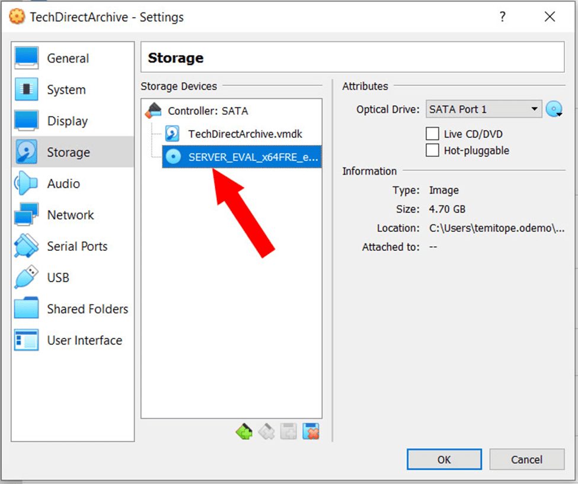Image resolution: width=578 pixels, height=484 pixels.
Task: Select TechDirectArchive.vmdk disk entry
Action: point(245,134)
